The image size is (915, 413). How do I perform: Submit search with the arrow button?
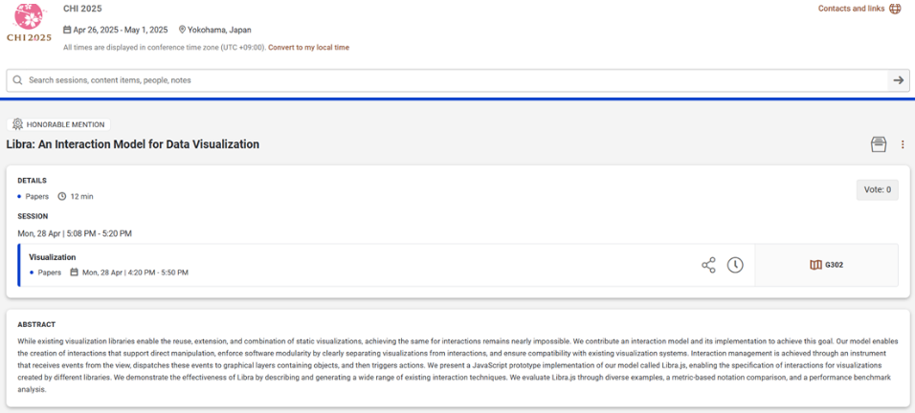click(899, 80)
